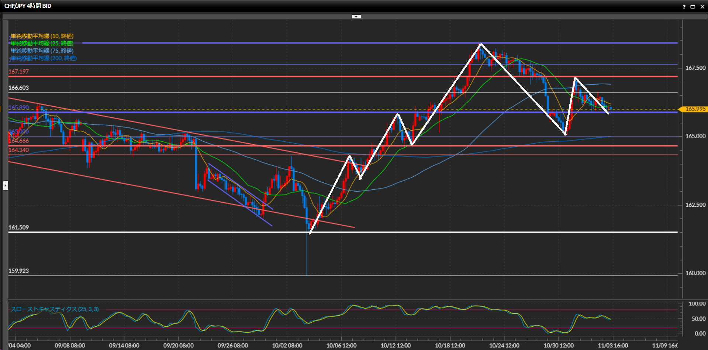Click the 50.00 stochastic scale value
This screenshot has width=708, height=350.
click(698, 319)
